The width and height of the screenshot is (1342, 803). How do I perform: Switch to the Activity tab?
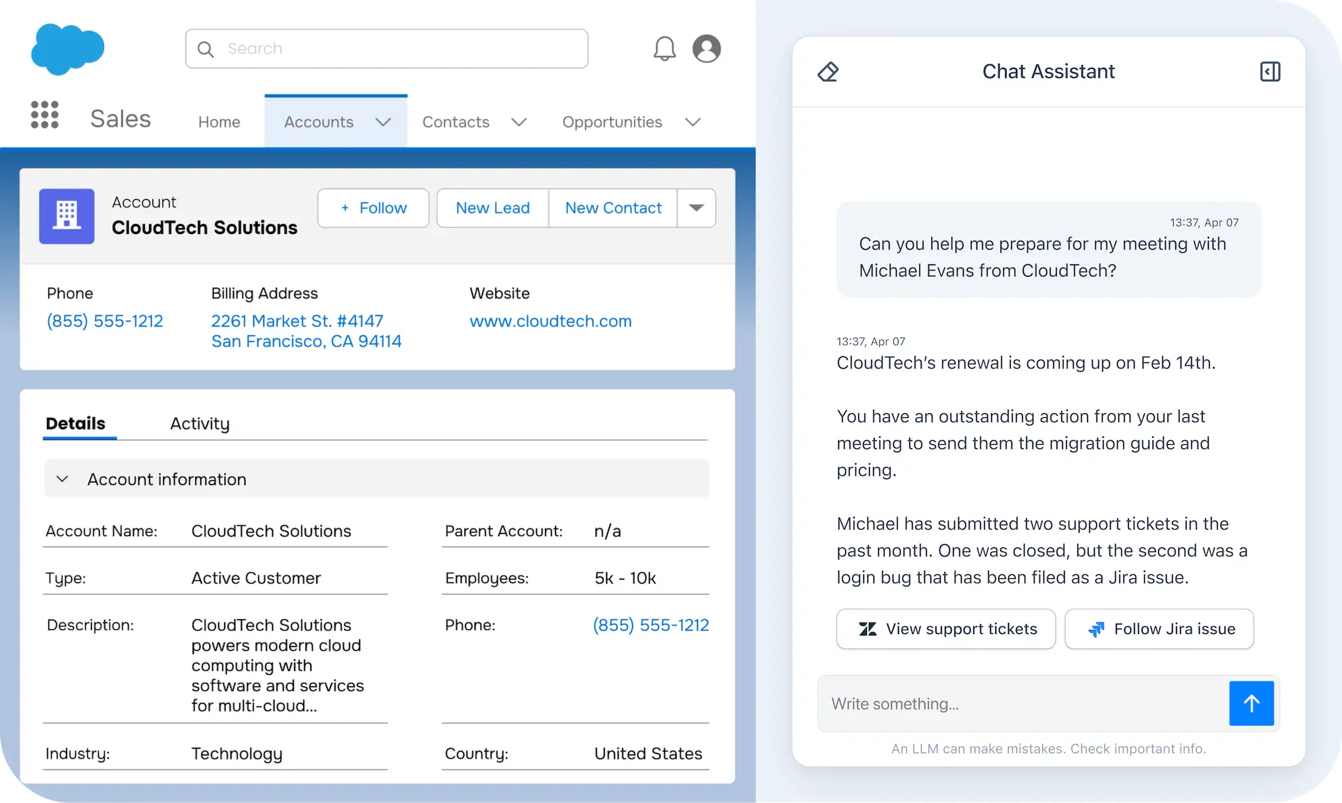coord(199,423)
